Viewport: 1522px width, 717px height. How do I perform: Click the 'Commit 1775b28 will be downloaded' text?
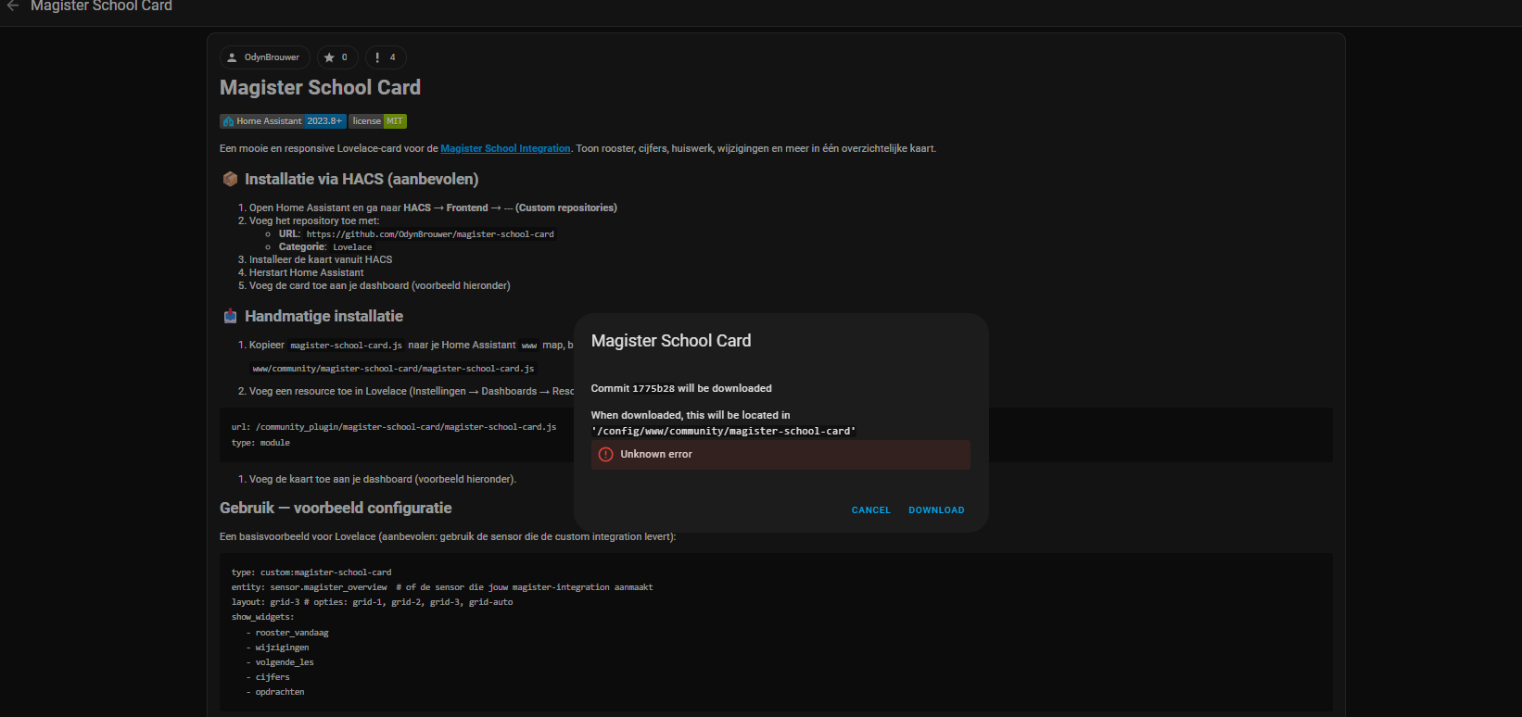681,388
